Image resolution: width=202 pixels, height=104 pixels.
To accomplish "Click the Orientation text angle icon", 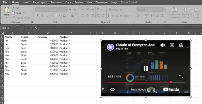I will (98, 9).
